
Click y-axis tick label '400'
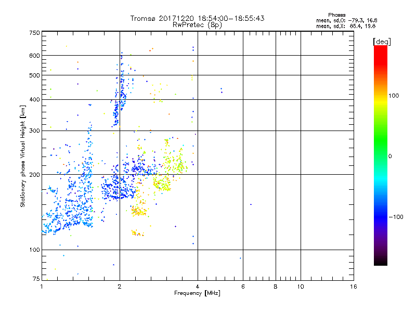click(34, 100)
